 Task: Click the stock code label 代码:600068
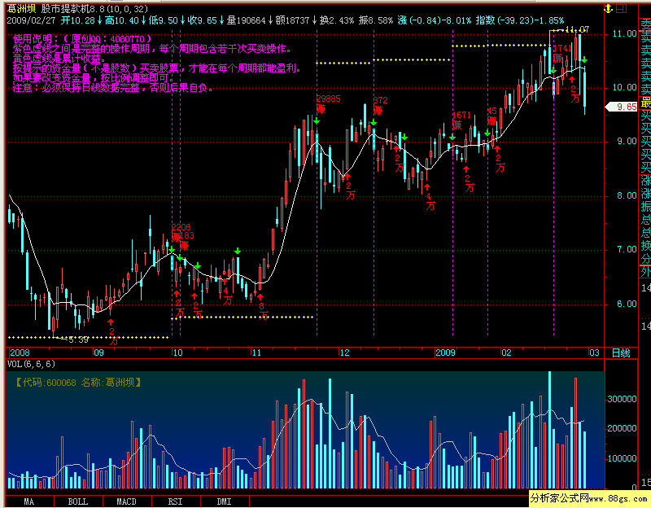click(x=49, y=383)
